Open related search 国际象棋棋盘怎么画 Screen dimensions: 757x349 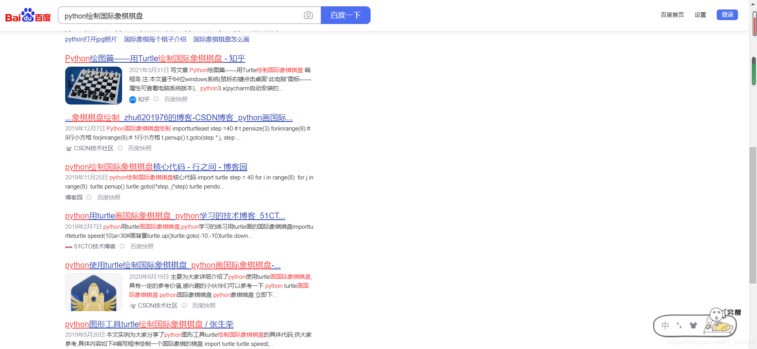pyautogui.click(x=222, y=39)
